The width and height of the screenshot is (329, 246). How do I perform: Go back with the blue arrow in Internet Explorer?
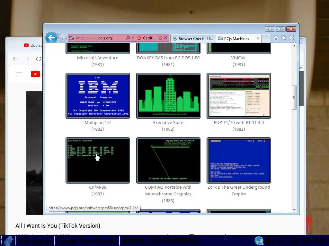[51, 38]
